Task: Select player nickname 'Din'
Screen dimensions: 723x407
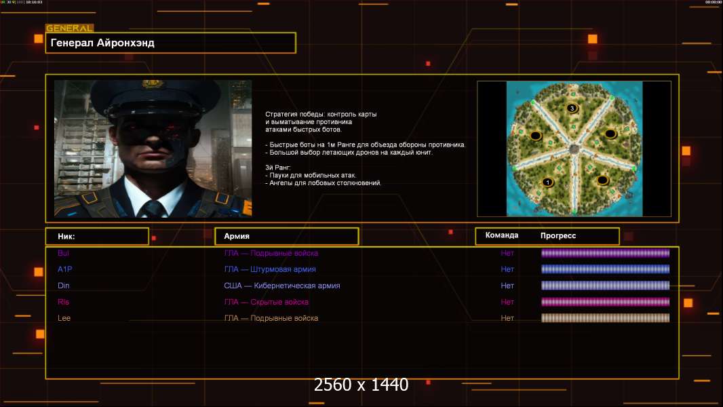Action: pyautogui.click(x=64, y=286)
